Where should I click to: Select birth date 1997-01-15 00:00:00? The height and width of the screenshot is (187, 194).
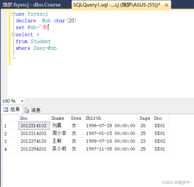[x=111, y=134]
